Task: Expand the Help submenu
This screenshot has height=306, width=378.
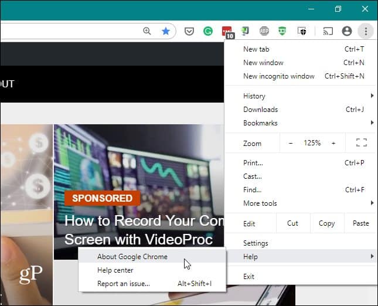Action: click(x=301, y=257)
